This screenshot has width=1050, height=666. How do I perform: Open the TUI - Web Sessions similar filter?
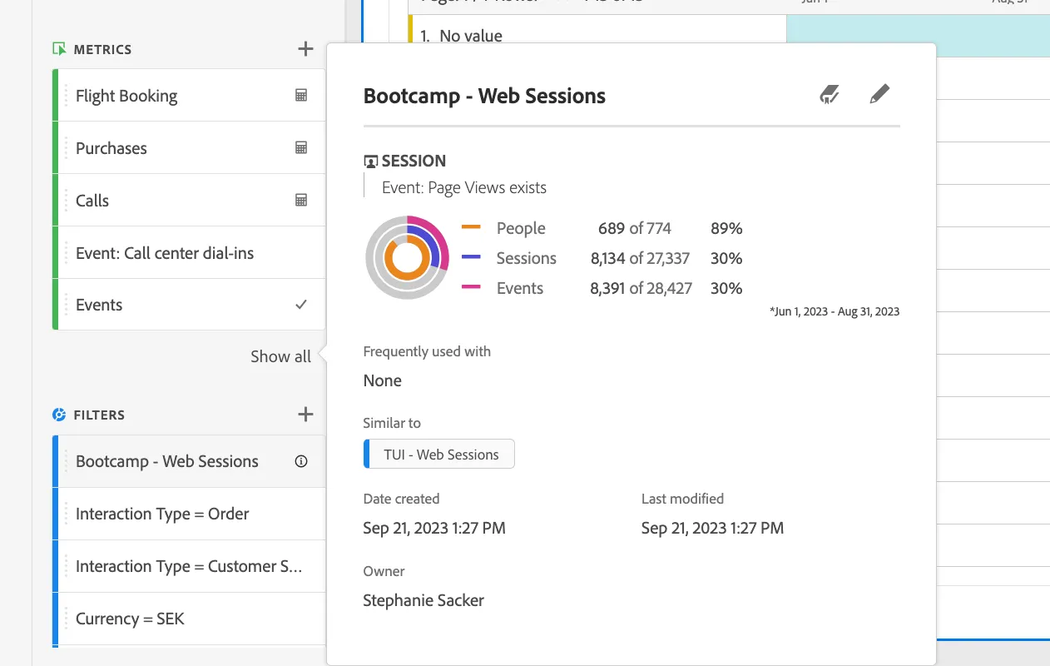coord(439,454)
